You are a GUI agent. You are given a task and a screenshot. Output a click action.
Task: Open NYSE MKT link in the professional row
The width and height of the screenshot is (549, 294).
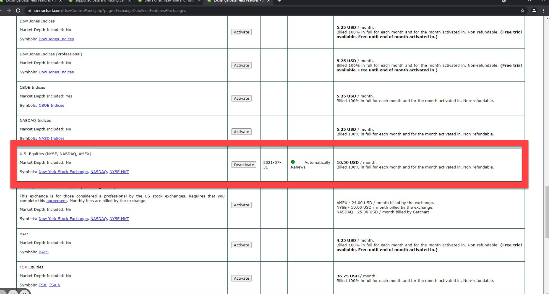click(119, 219)
